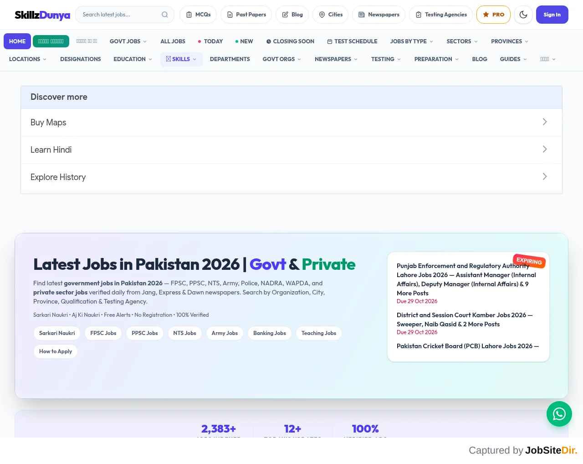
Task: Click the SkillzDunya logo
Action: click(42, 15)
